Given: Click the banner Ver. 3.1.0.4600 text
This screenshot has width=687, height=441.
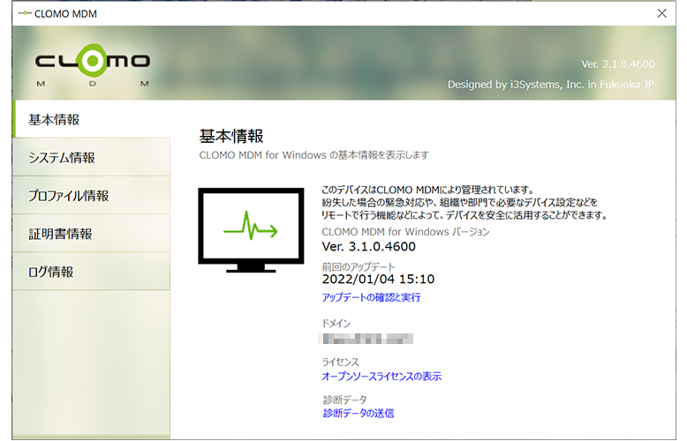Looking at the screenshot, I should click(x=618, y=64).
